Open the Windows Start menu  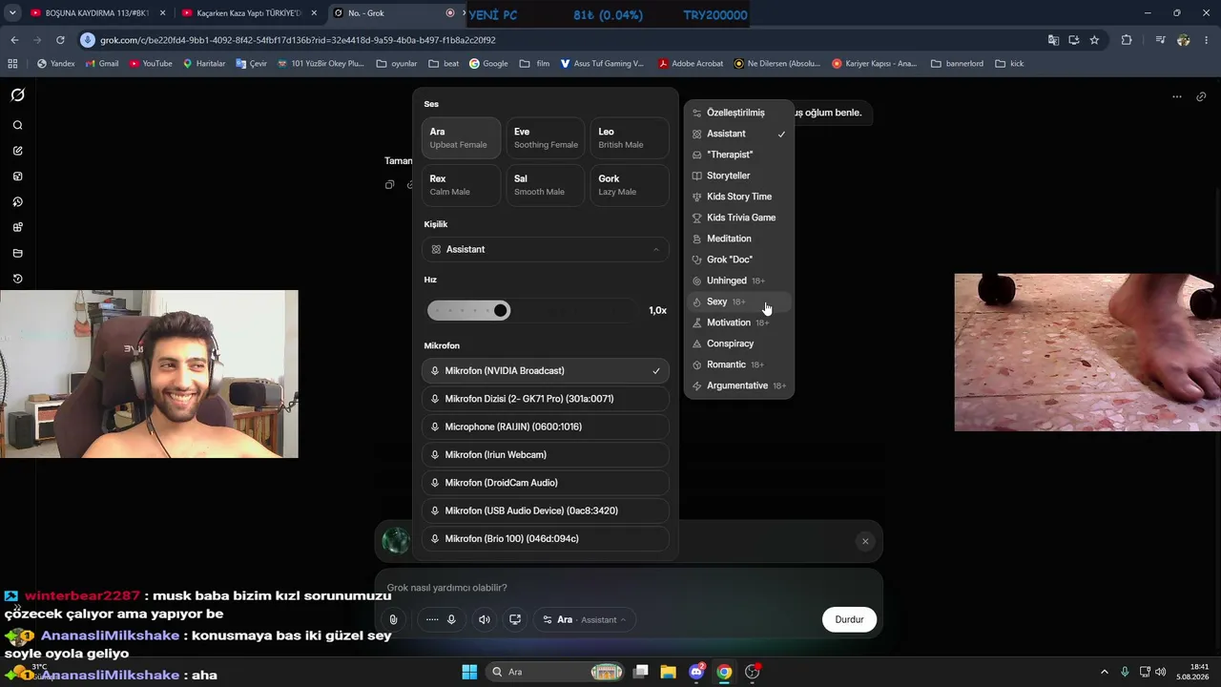pyautogui.click(x=469, y=672)
